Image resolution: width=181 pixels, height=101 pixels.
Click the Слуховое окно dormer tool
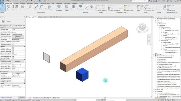[x=149, y=10]
